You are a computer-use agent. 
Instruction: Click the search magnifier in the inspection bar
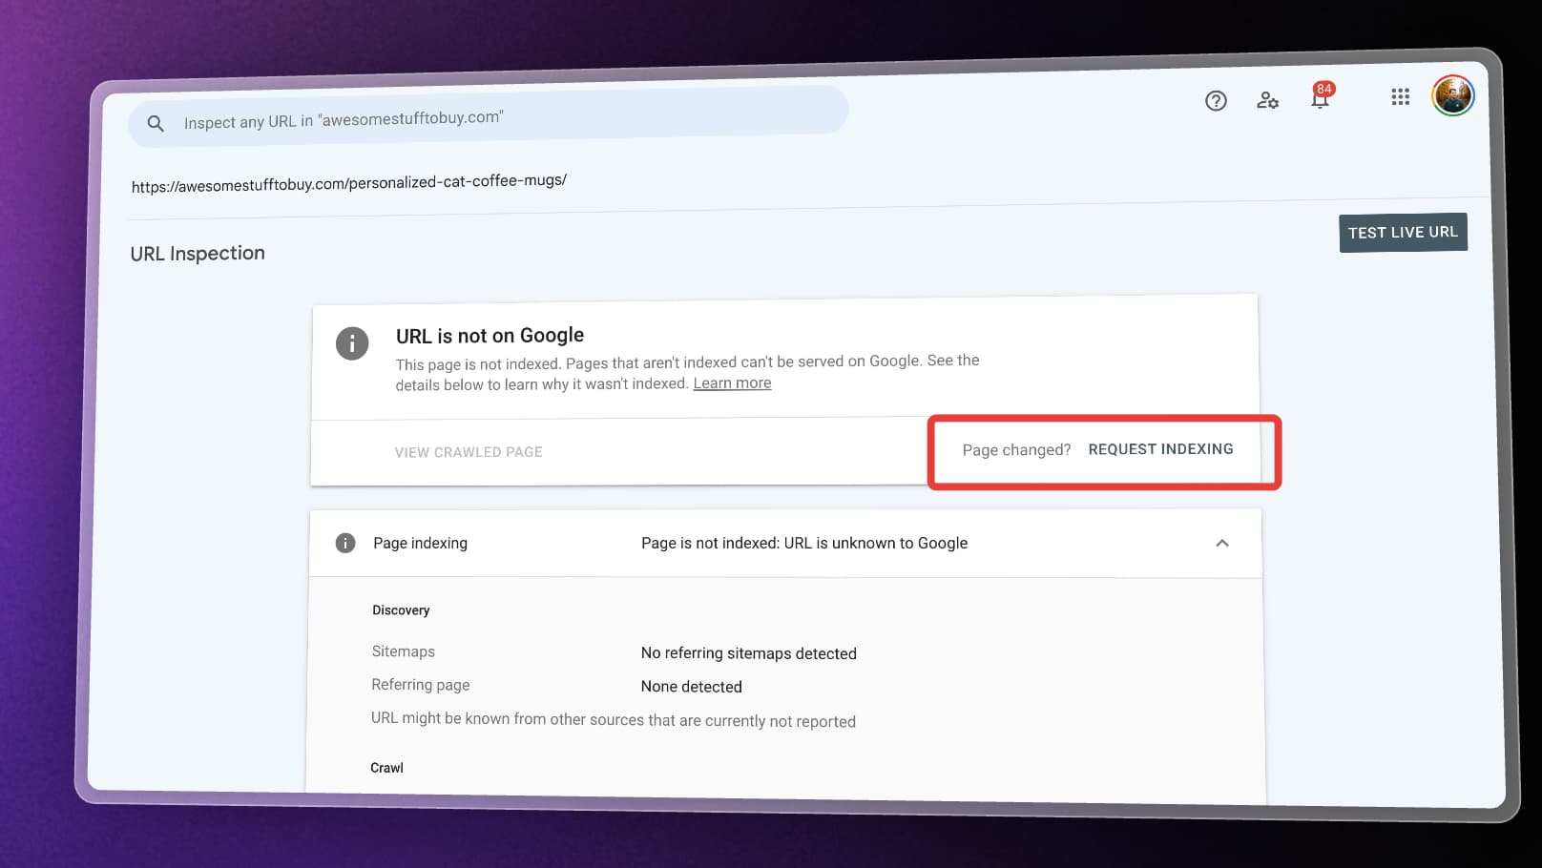(x=156, y=123)
